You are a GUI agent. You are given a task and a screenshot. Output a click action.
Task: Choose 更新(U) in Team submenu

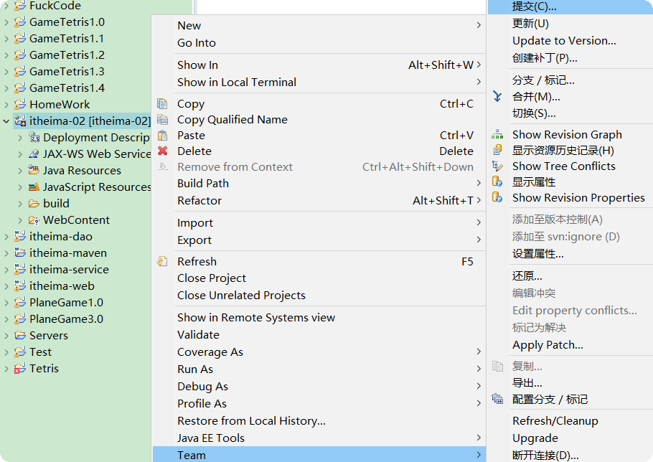click(x=570, y=24)
